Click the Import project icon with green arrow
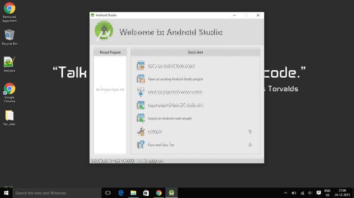Viewport: 354px width, 198px height. point(140,105)
